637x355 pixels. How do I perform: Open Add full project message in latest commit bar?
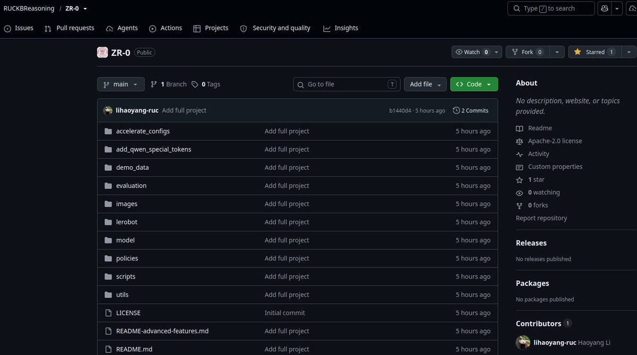(x=184, y=110)
